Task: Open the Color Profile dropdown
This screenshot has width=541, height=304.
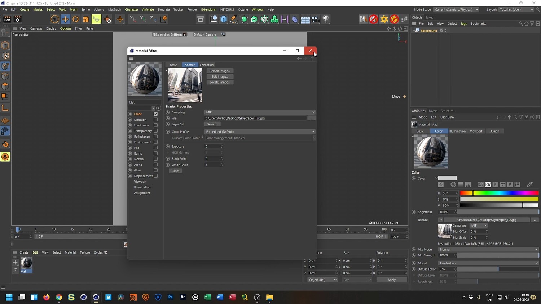Action: pyautogui.click(x=260, y=132)
